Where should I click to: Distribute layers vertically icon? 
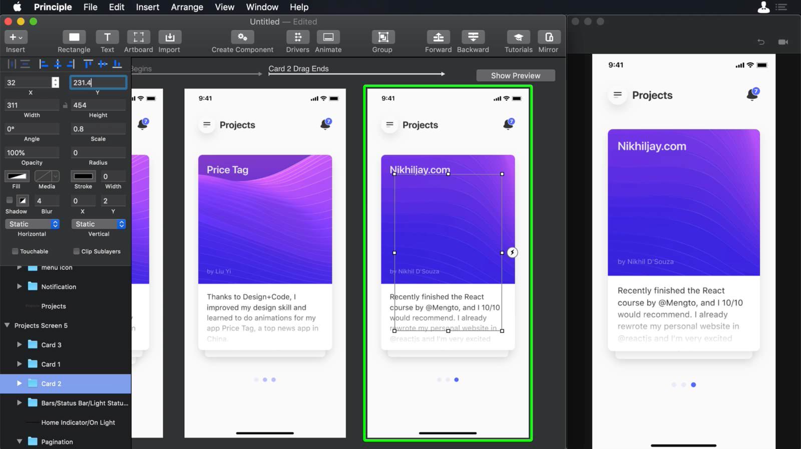coord(25,64)
